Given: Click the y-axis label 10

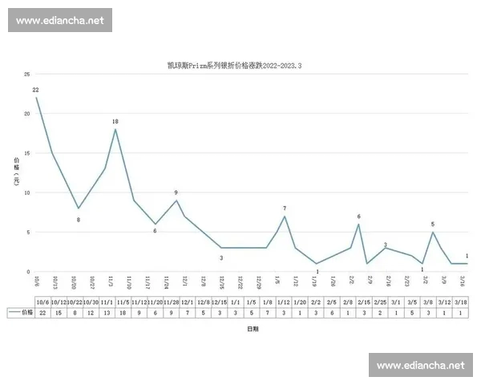Looking at the screenshot, I should (x=27, y=192).
